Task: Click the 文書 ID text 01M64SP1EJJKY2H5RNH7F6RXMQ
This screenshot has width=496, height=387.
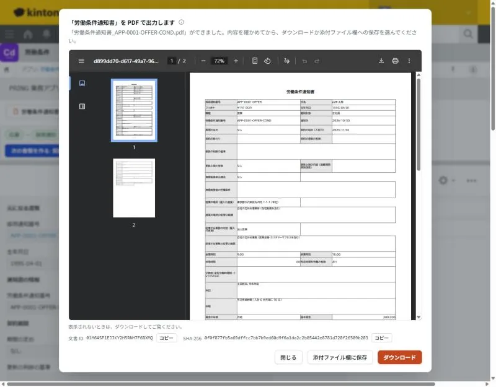Action: (x=120, y=338)
